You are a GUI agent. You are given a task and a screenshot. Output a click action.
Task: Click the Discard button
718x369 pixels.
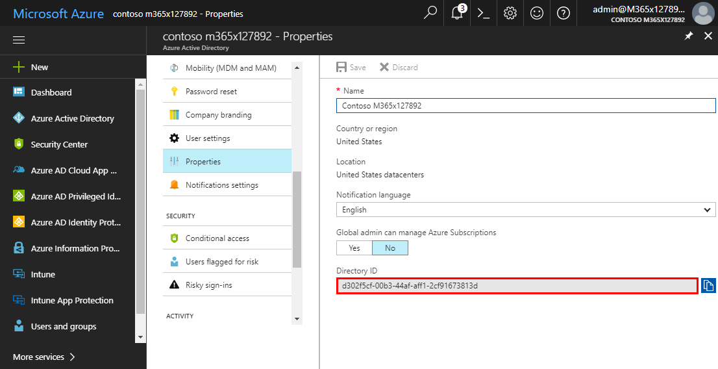tap(399, 68)
